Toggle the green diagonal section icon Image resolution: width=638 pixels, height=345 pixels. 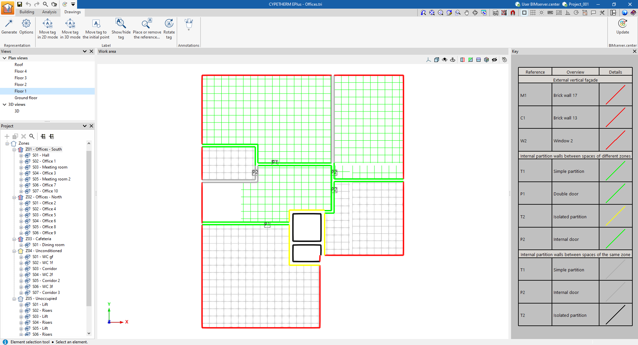pyautogui.click(x=471, y=60)
